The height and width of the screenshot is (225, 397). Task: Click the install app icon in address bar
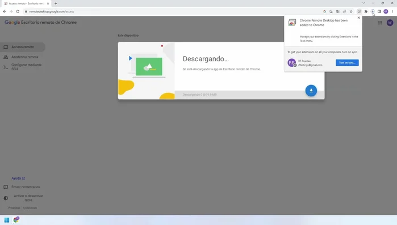point(331,11)
